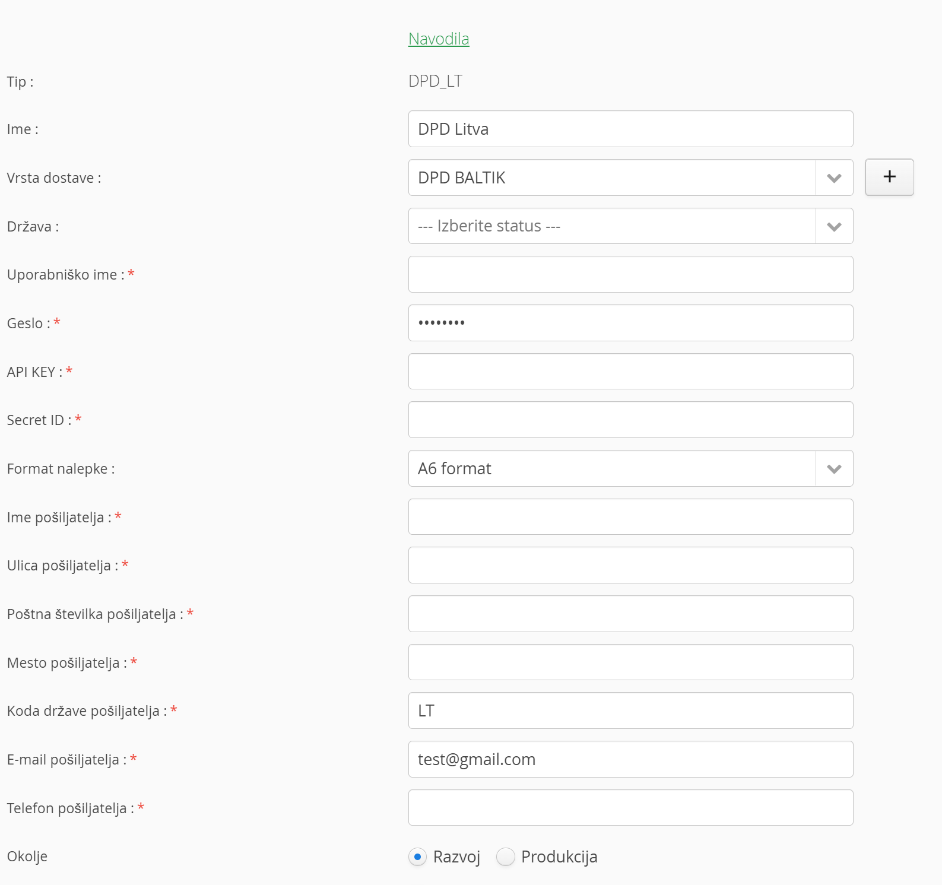Focus the Poštna številka pošiljatelja field
942x885 pixels.
(630, 614)
